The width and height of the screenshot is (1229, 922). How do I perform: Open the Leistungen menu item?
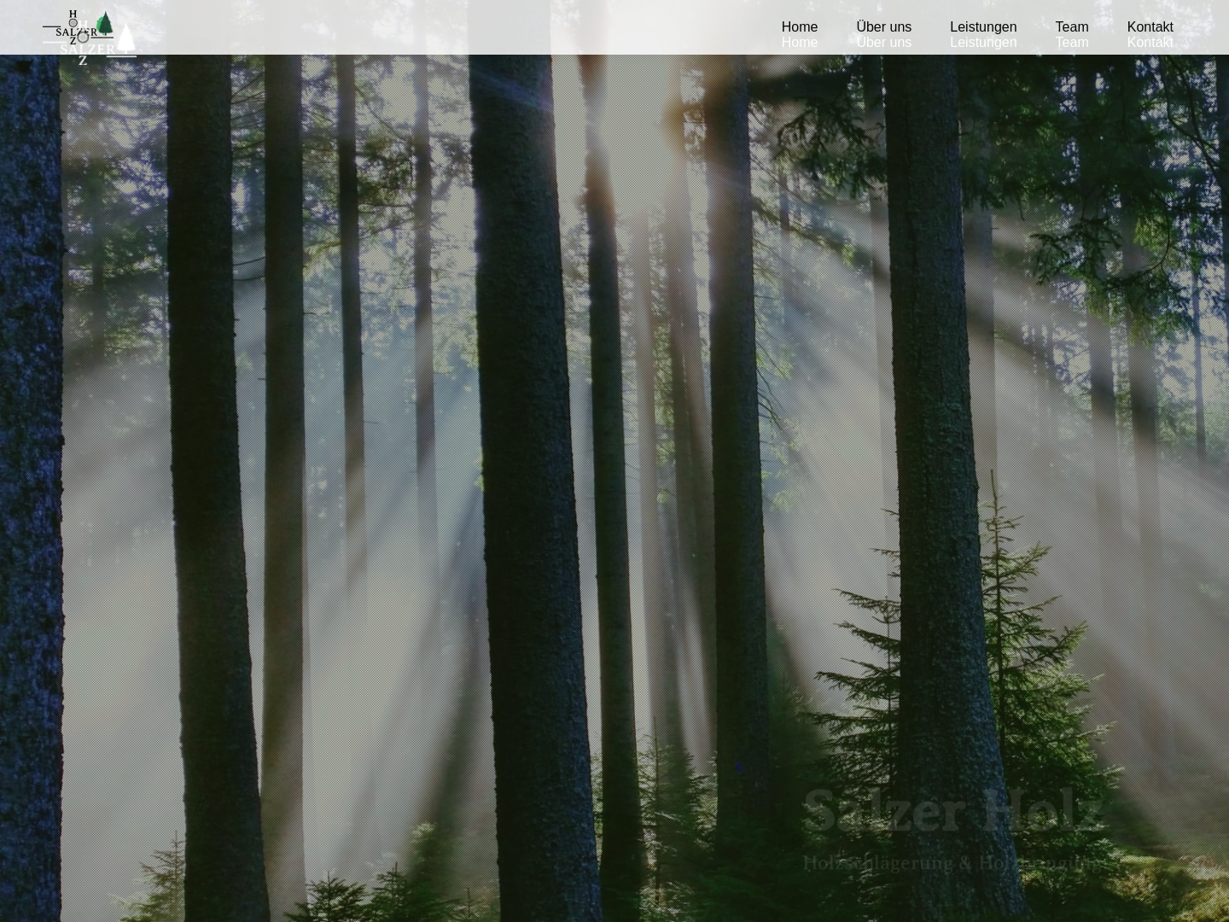pyautogui.click(x=983, y=27)
